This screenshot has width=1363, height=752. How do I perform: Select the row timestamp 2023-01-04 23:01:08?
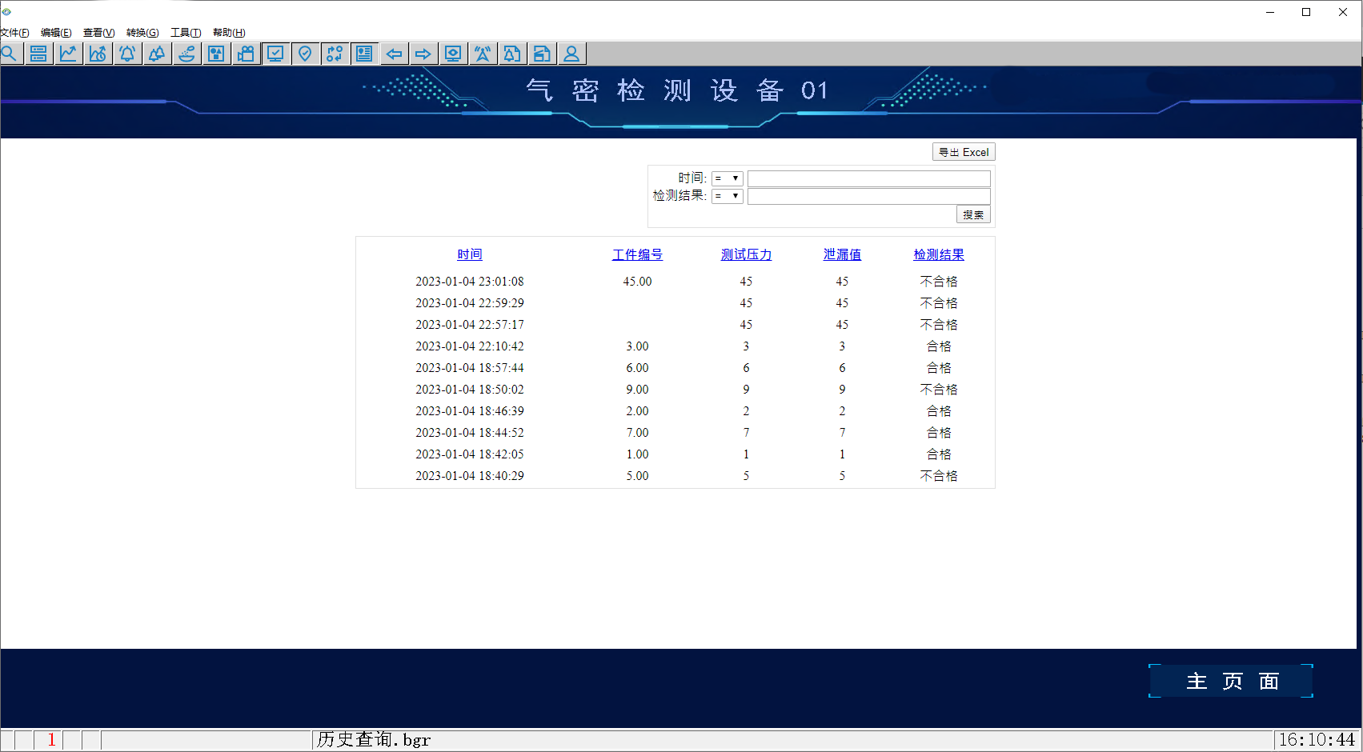(470, 282)
